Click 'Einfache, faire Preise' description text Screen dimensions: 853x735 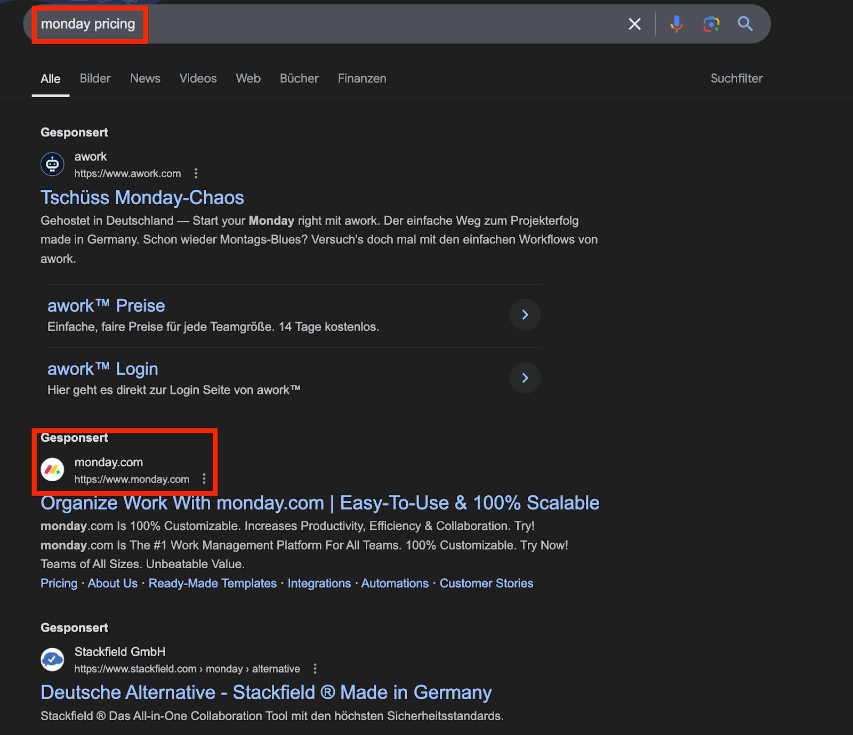[x=213, y=327]
